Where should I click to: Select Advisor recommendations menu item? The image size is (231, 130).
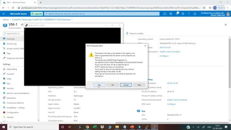pos(18,93)
